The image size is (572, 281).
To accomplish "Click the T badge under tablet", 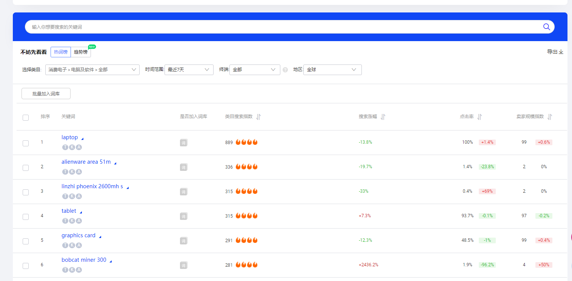I will (65, 221).
